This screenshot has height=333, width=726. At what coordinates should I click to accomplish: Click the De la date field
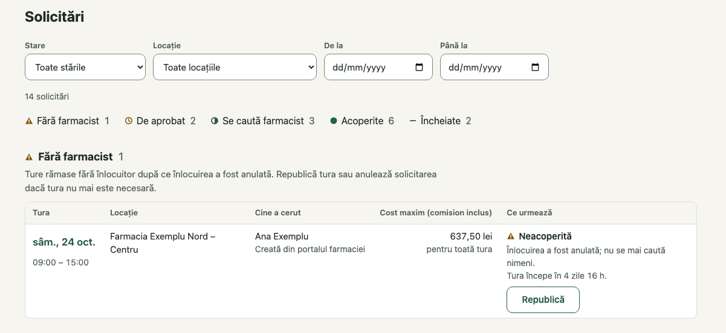point(378,67)
